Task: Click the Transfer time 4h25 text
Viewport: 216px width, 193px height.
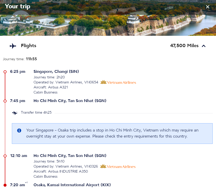Action: (36, 113)
